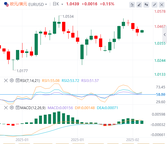Select the MACD(12,26,9) indicator label
The height and width of the screenshot is (144, 167).
click(x=33, y=108)
